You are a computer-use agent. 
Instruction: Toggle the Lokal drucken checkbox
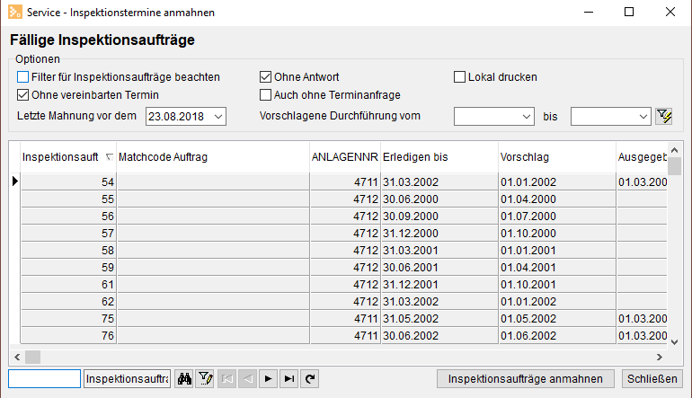pos(460,77)
